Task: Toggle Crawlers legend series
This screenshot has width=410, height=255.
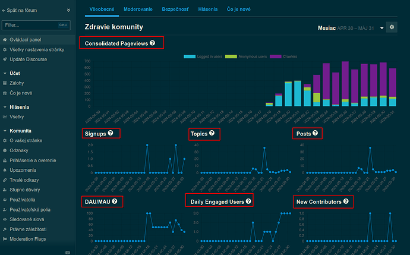Action: [x=283, y=56]
